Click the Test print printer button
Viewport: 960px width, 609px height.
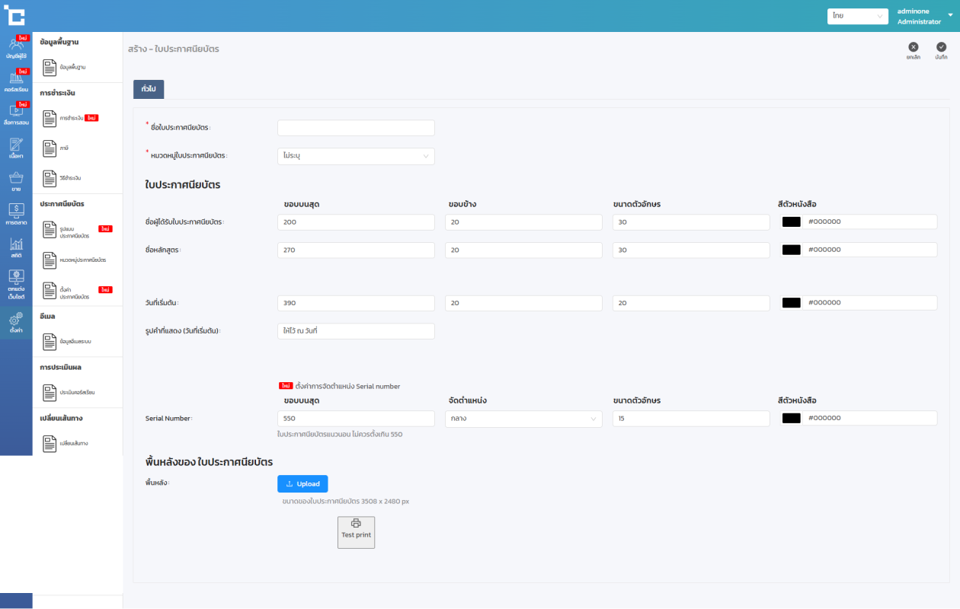pyautogui.click(x=356, y=532)
